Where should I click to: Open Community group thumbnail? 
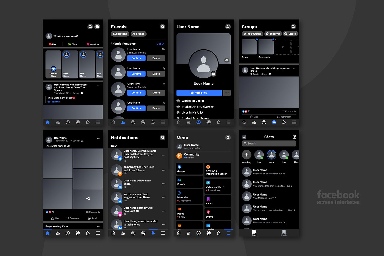pyautogui.click(x=266, y=47)
